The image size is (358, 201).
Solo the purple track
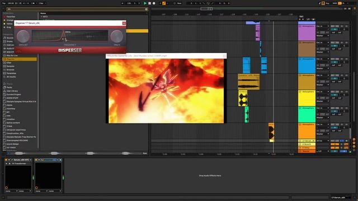342,26
